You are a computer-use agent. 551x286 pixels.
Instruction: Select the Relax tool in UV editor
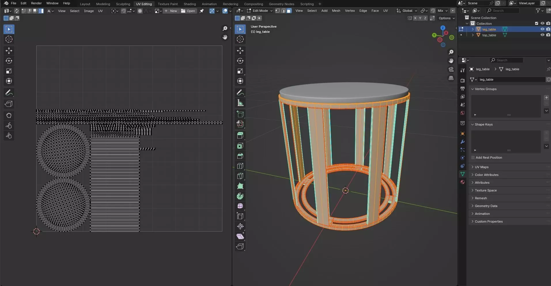(9, 126)
